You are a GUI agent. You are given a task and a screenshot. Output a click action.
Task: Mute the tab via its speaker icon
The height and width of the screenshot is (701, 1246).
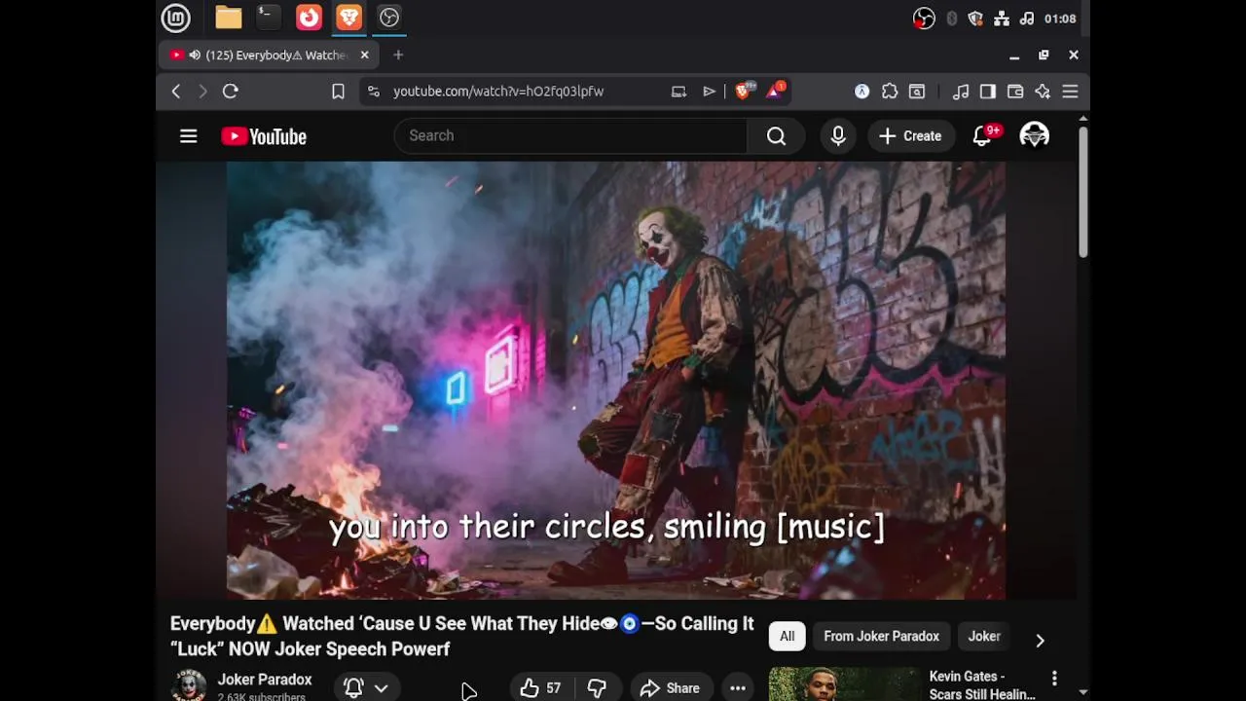pos(195,55)
